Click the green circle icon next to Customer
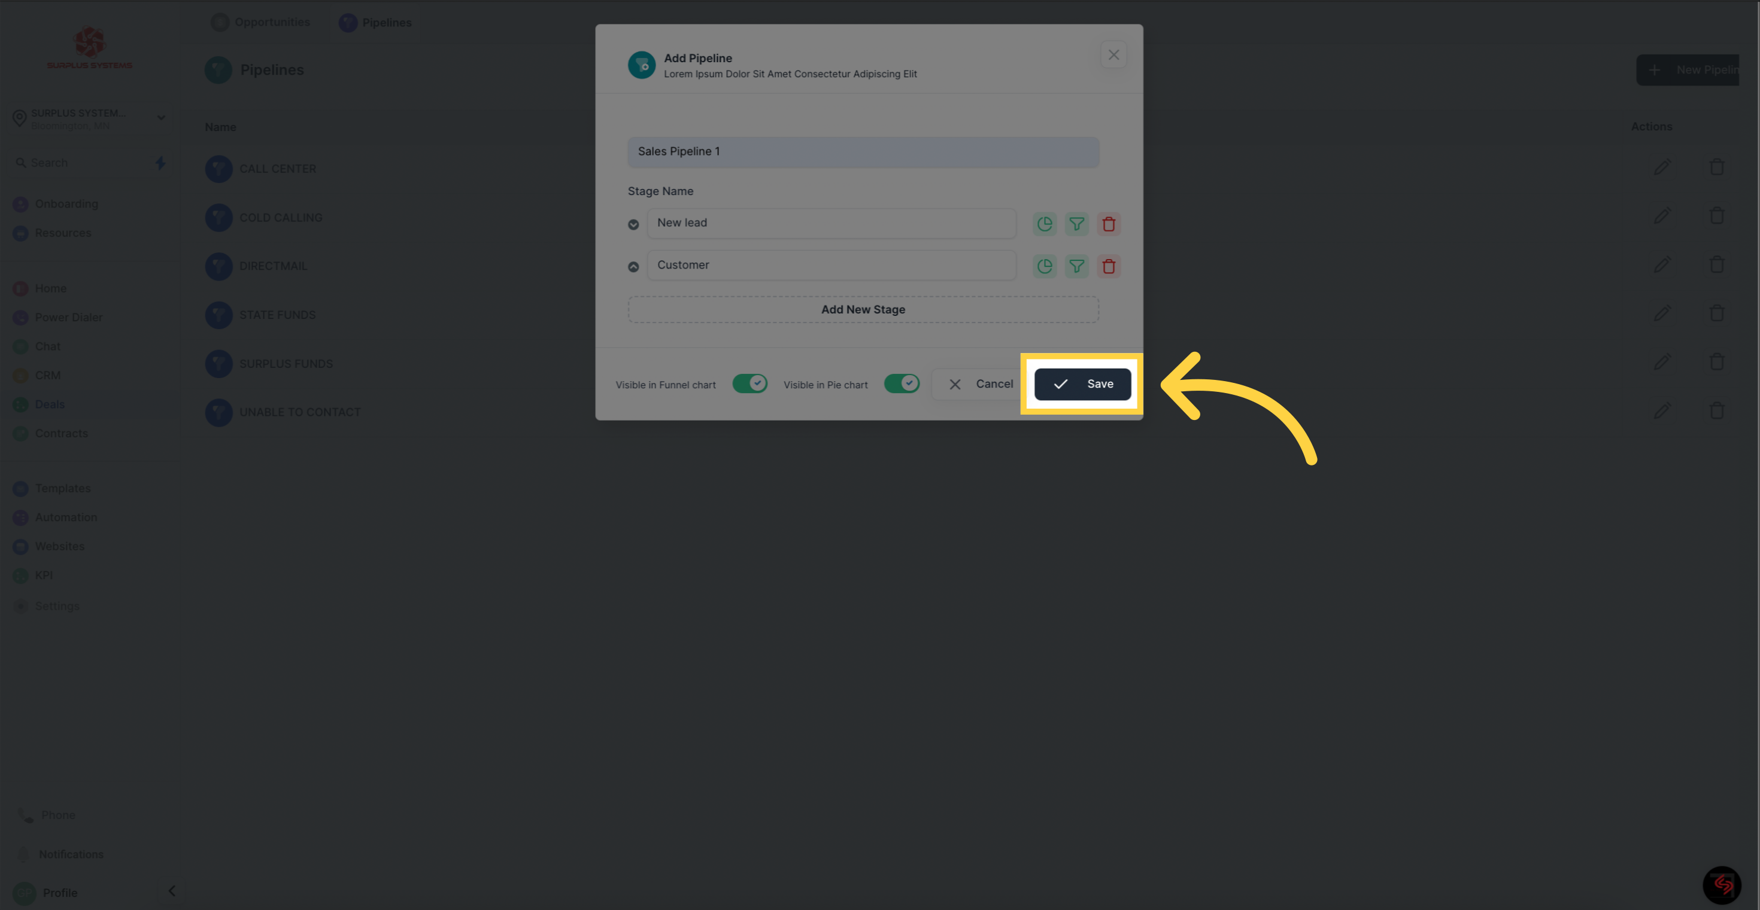The height and width of the screenshot is (910, 1760). coord(1043,264)
